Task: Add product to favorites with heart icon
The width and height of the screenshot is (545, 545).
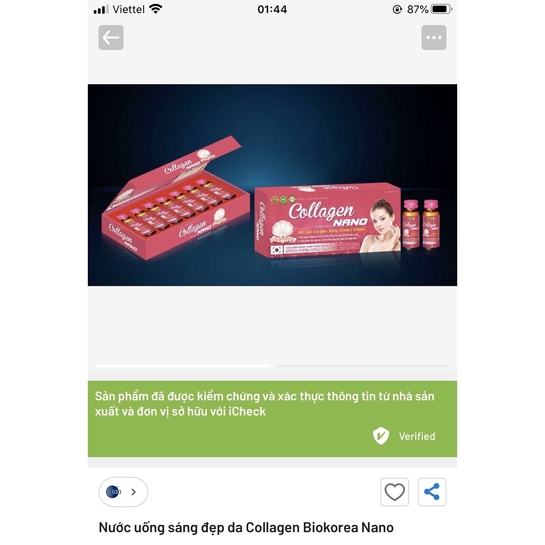Action: [x=394, y=492]
